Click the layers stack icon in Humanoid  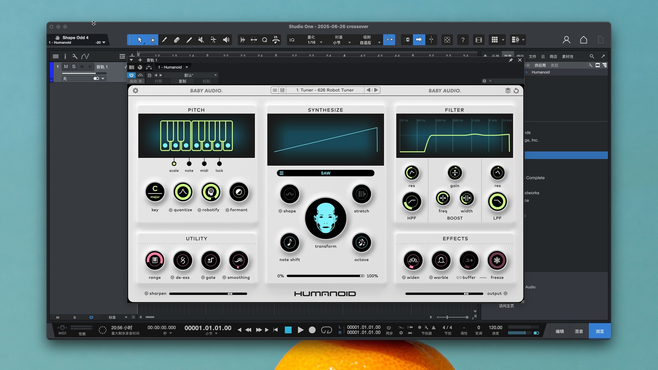508,90
